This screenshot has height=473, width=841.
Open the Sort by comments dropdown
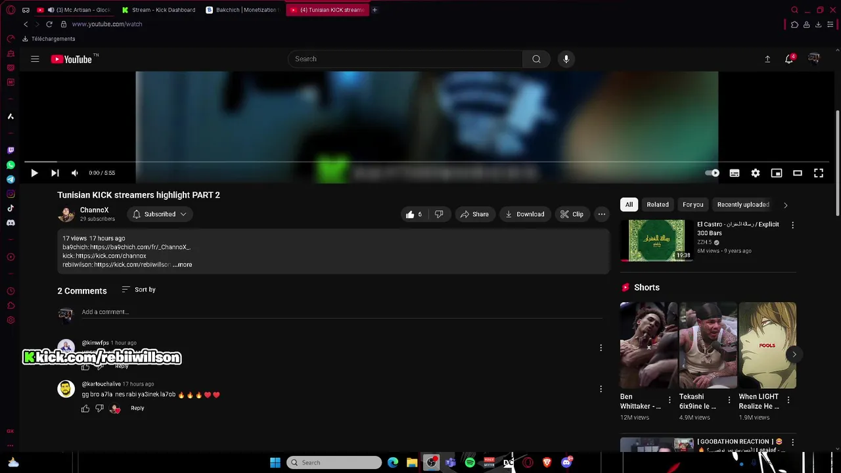tap(139, 290)
